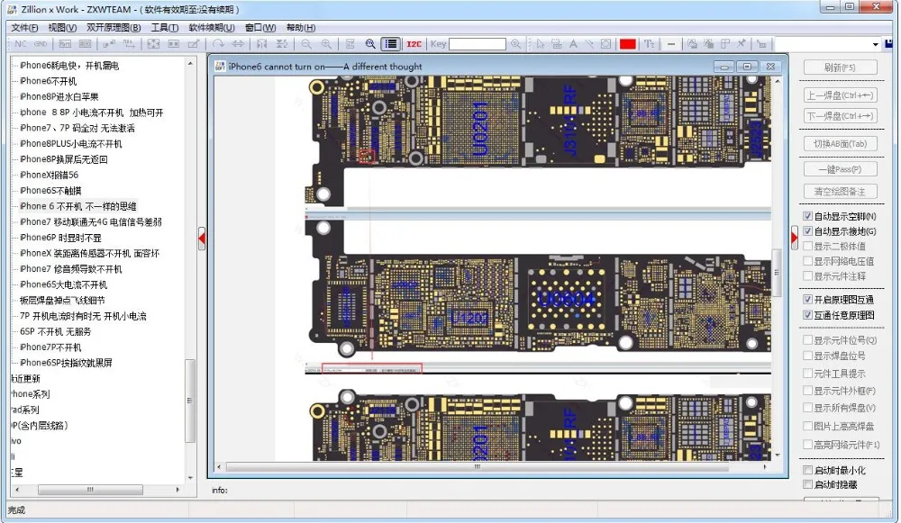The height and width of the screenshot is (523, 901).
Task: Click the line thickness dash icon
Action: pos(670,44)
